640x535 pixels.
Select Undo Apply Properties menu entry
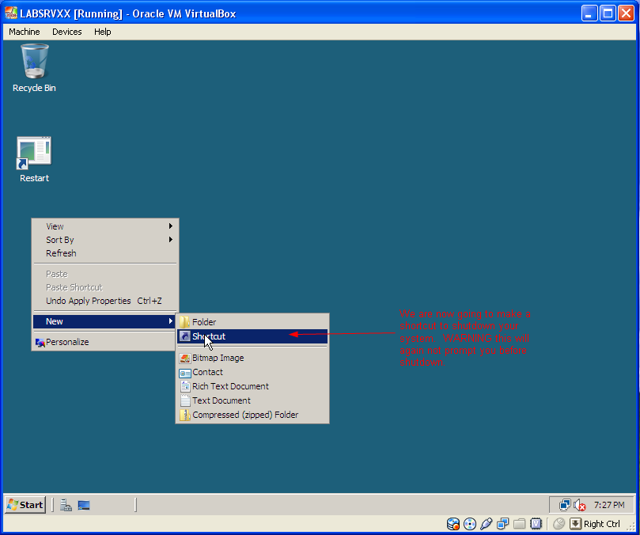(x=105, y=301)
